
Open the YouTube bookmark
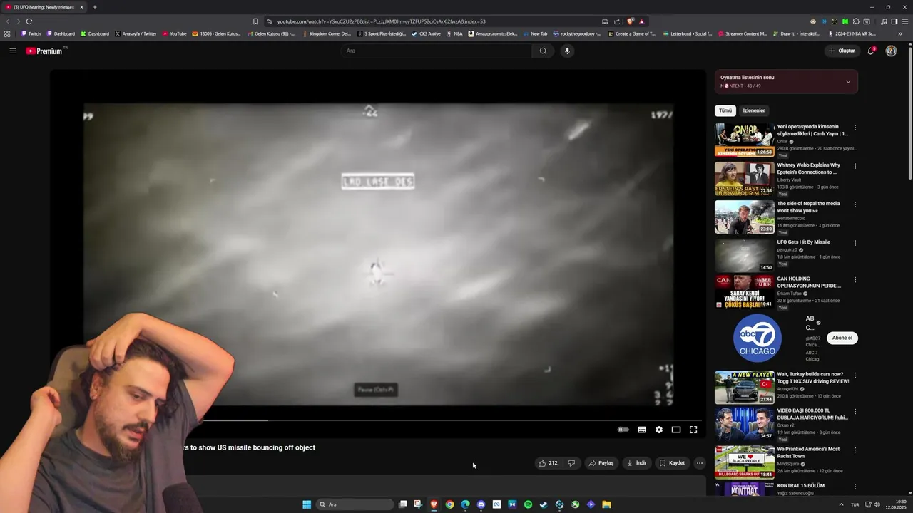174,33
